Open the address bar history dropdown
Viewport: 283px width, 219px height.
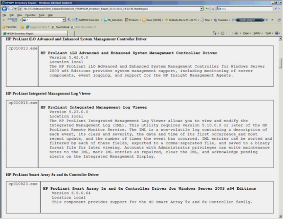(x=202, y=9)
